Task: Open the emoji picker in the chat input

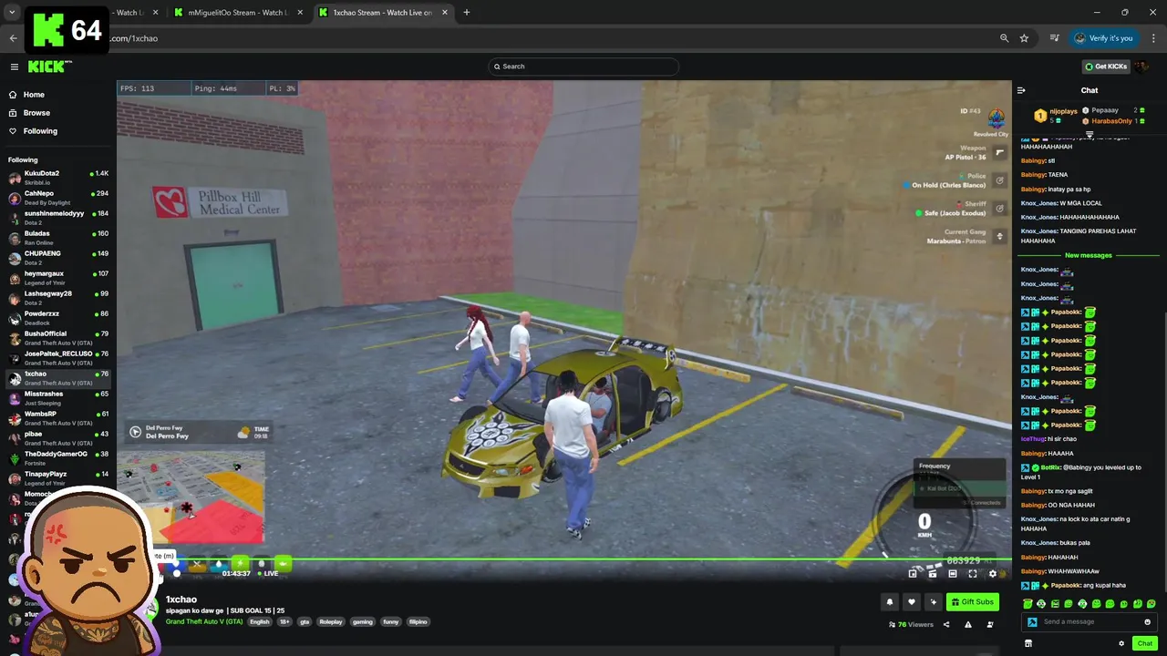Action: 1147,622
